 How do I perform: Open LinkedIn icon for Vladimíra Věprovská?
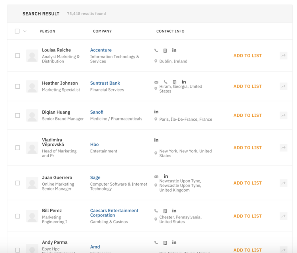156,140
